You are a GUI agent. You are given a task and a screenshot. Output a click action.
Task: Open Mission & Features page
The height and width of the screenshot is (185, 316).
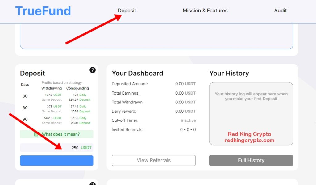tap(205, 11)
